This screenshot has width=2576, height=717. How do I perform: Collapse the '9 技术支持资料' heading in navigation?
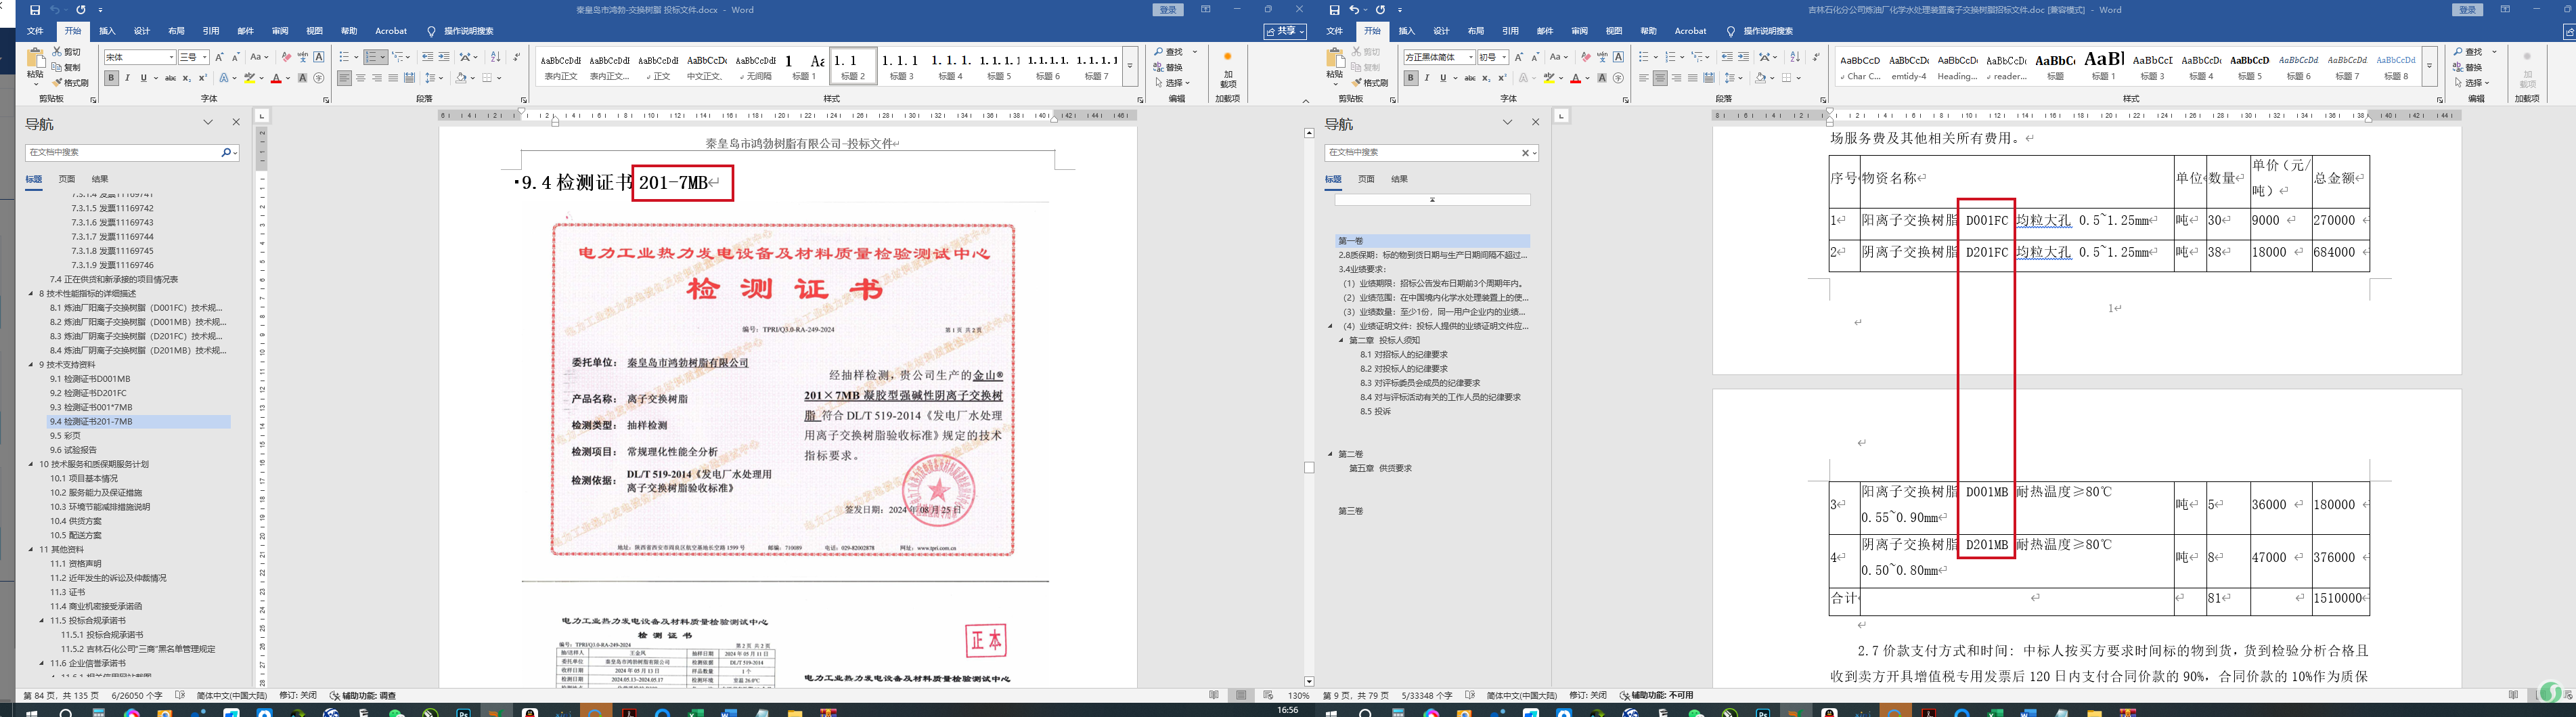pyautogui.click(x=31, y=365)
